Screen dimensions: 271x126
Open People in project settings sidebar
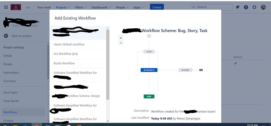[8, 64]
